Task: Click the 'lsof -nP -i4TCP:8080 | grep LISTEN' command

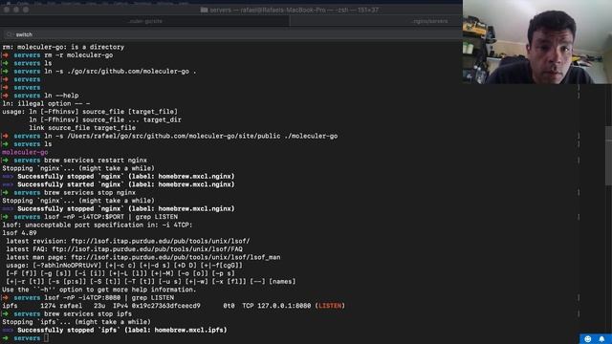Action: click(109, 297)
